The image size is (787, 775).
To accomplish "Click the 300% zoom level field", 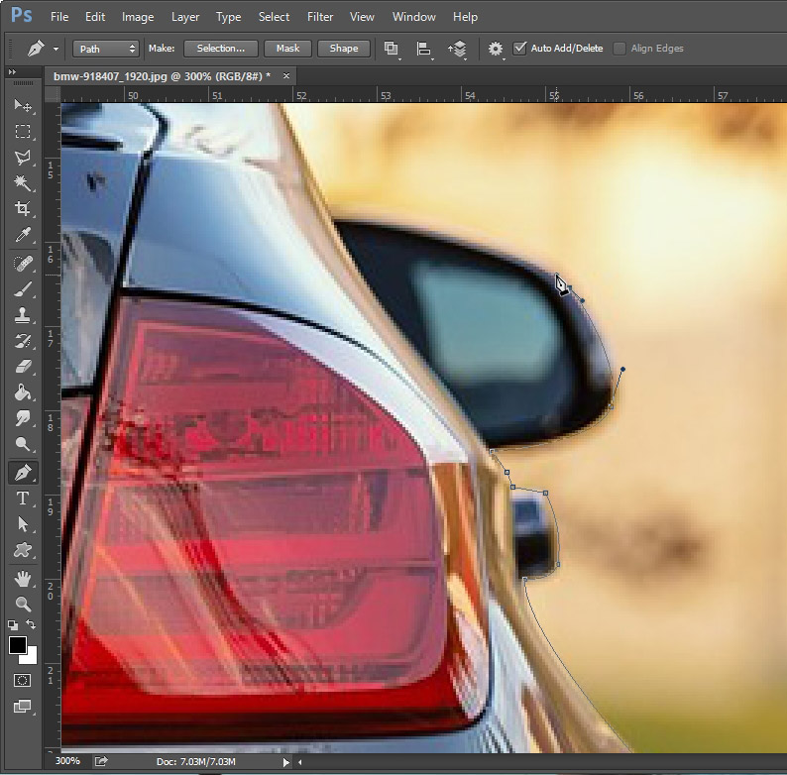I will (x=67, y=761).
